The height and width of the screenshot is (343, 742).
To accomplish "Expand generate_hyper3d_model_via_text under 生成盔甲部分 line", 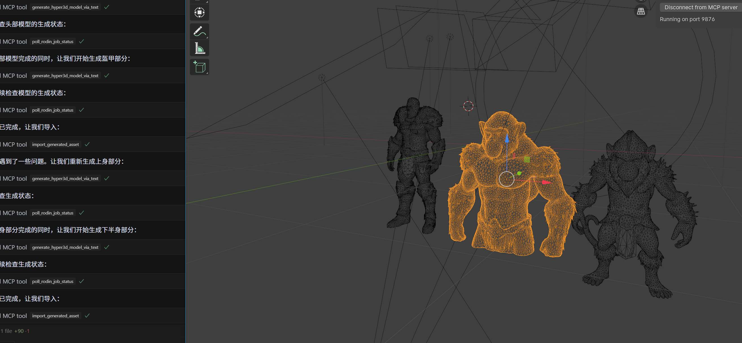I will [65, 76].
